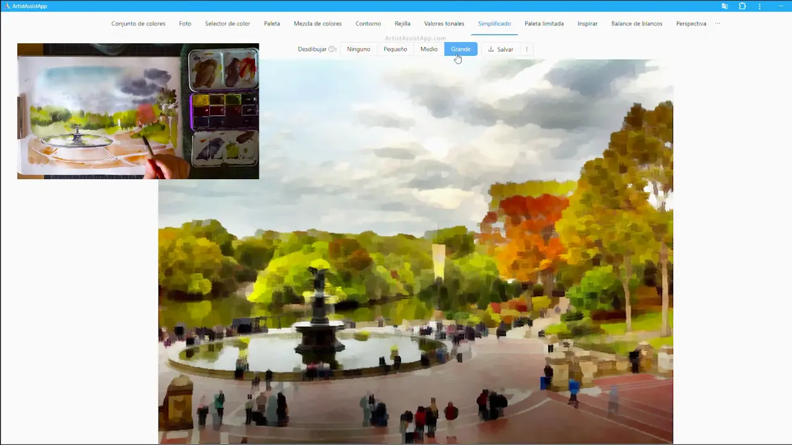Open the extensions puzzle icon
The width and height of the screenshot is (792, 445).
coord(742,6)
